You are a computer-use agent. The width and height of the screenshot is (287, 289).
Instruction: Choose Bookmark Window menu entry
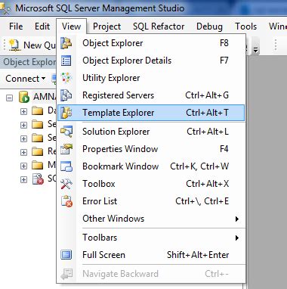click(x=151, y=166)
